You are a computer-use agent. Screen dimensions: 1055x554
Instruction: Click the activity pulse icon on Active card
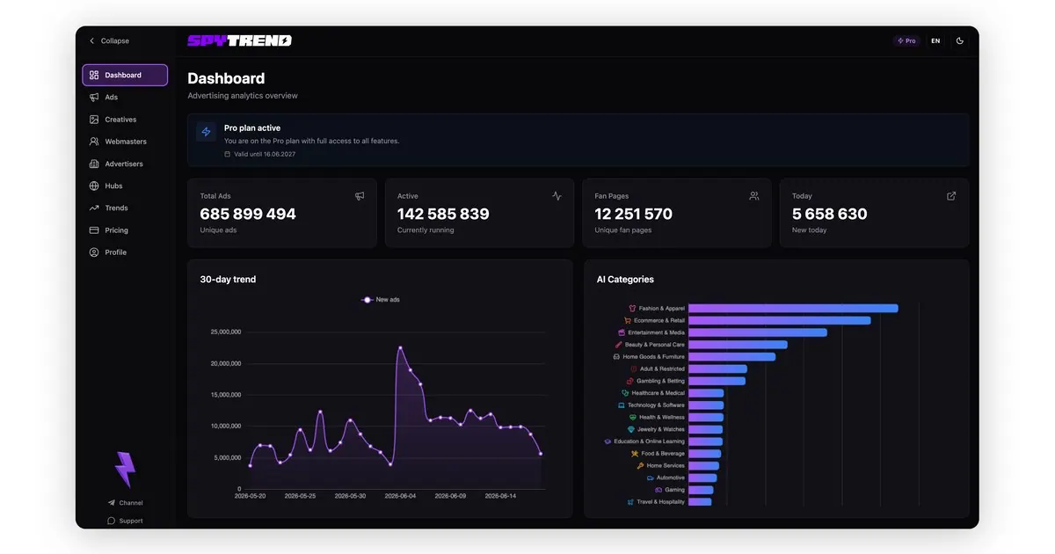[557, 196]
